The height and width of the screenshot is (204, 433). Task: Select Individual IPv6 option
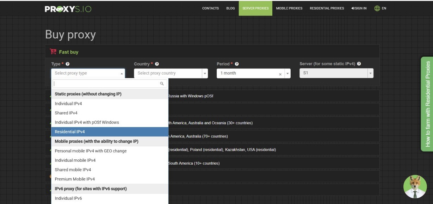tap(110, 198)
